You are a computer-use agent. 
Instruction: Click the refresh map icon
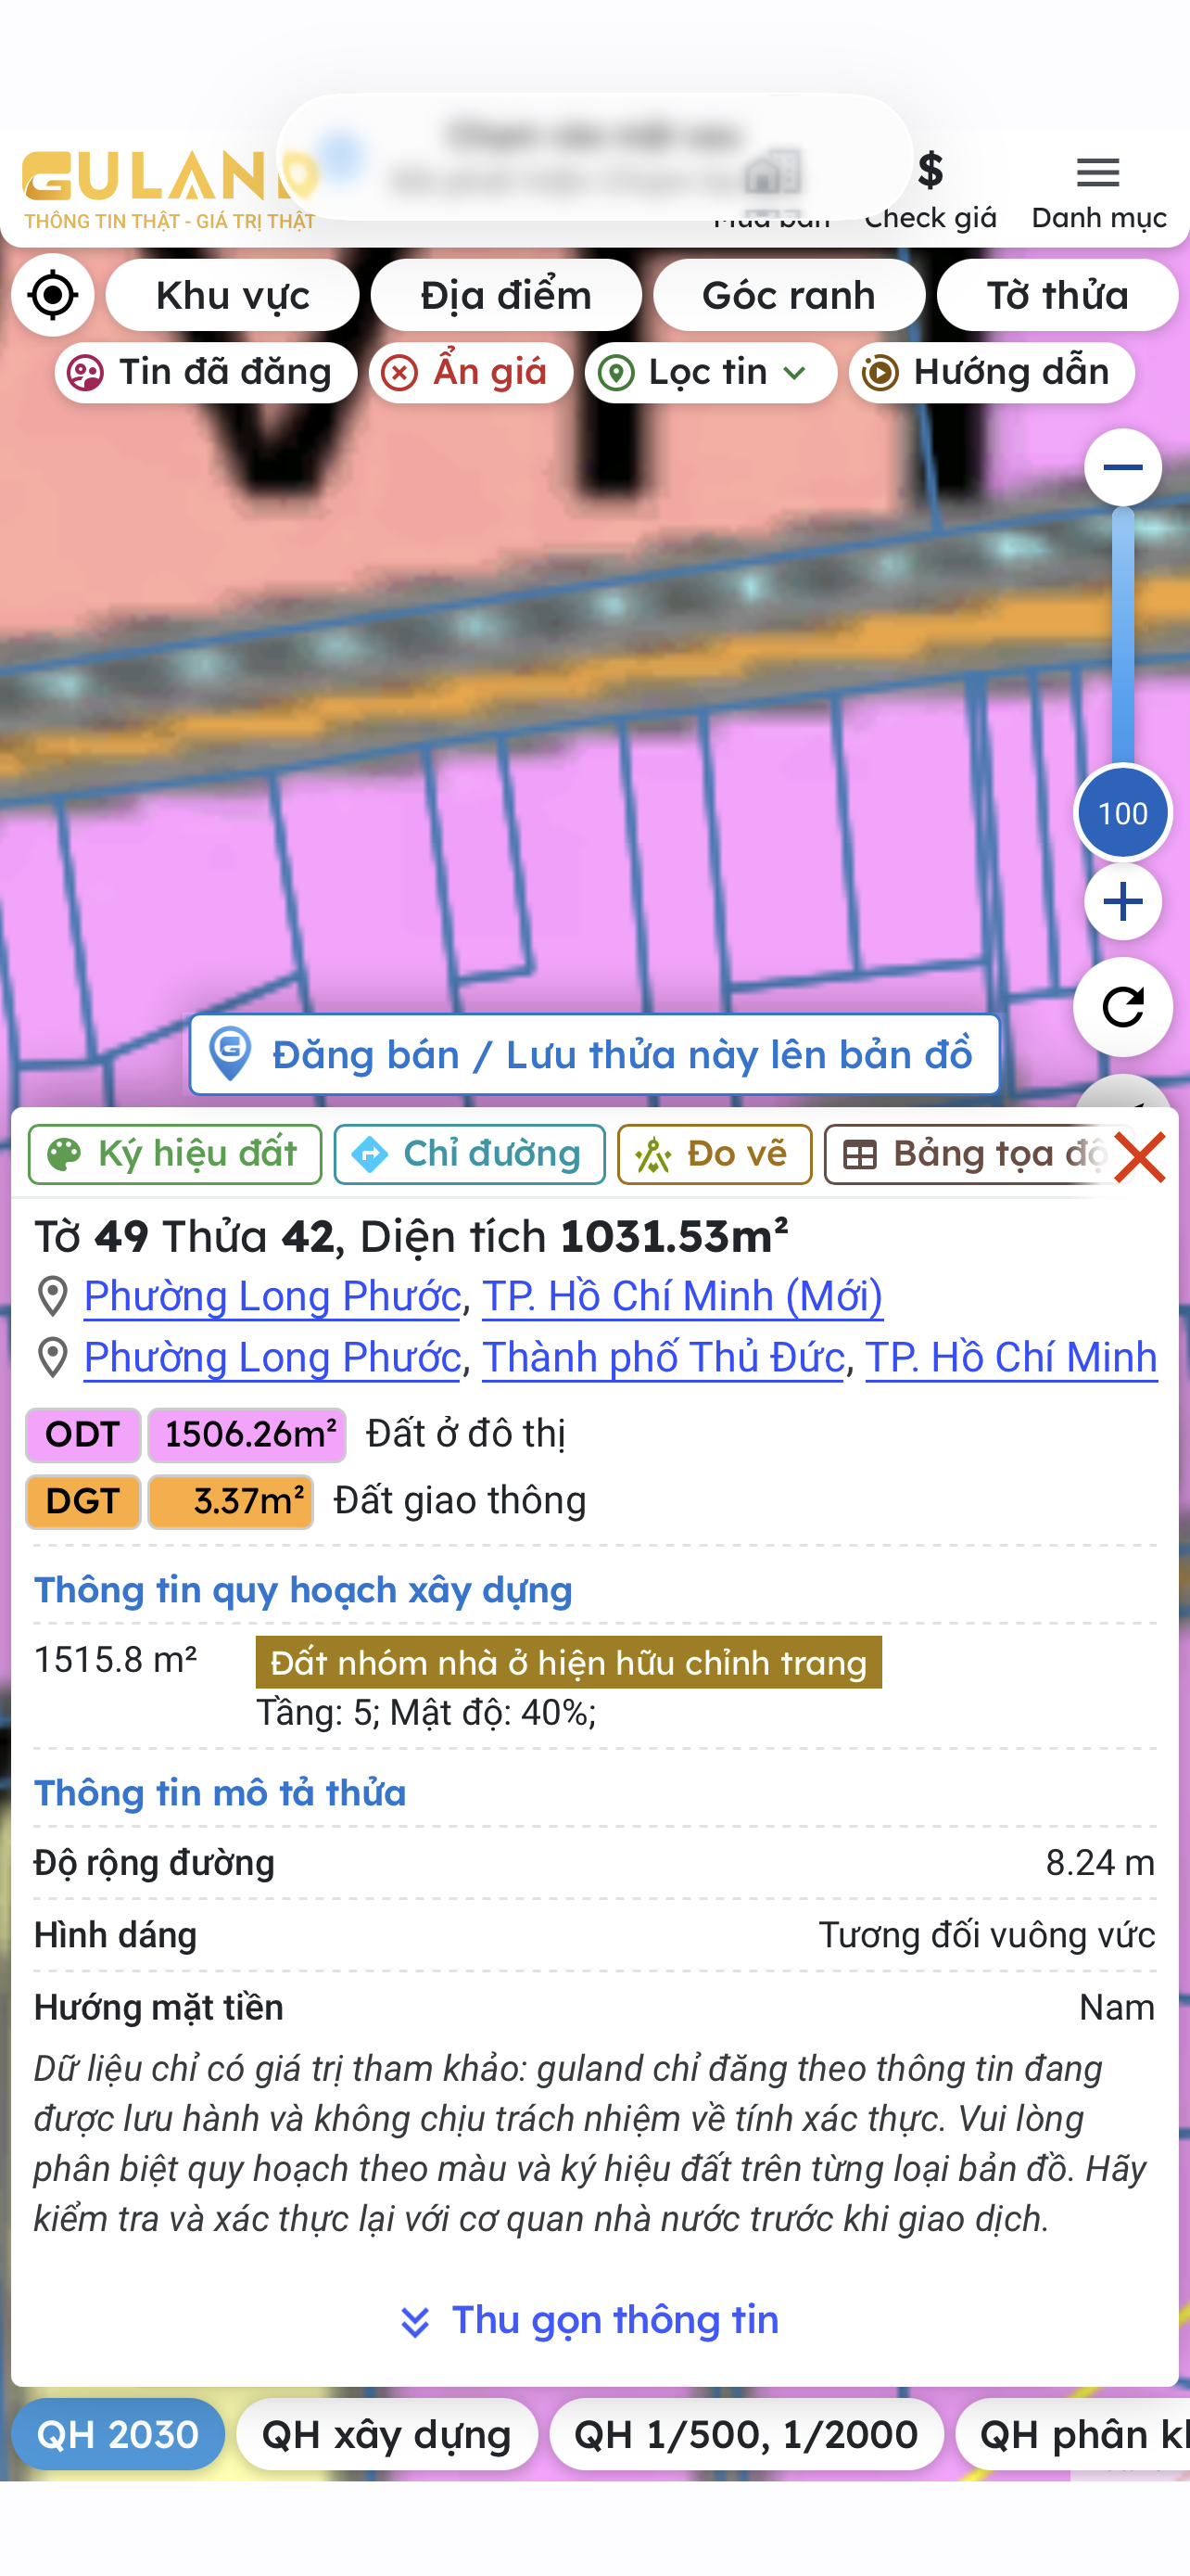pyautogui.click(x=1122, y=1007)
